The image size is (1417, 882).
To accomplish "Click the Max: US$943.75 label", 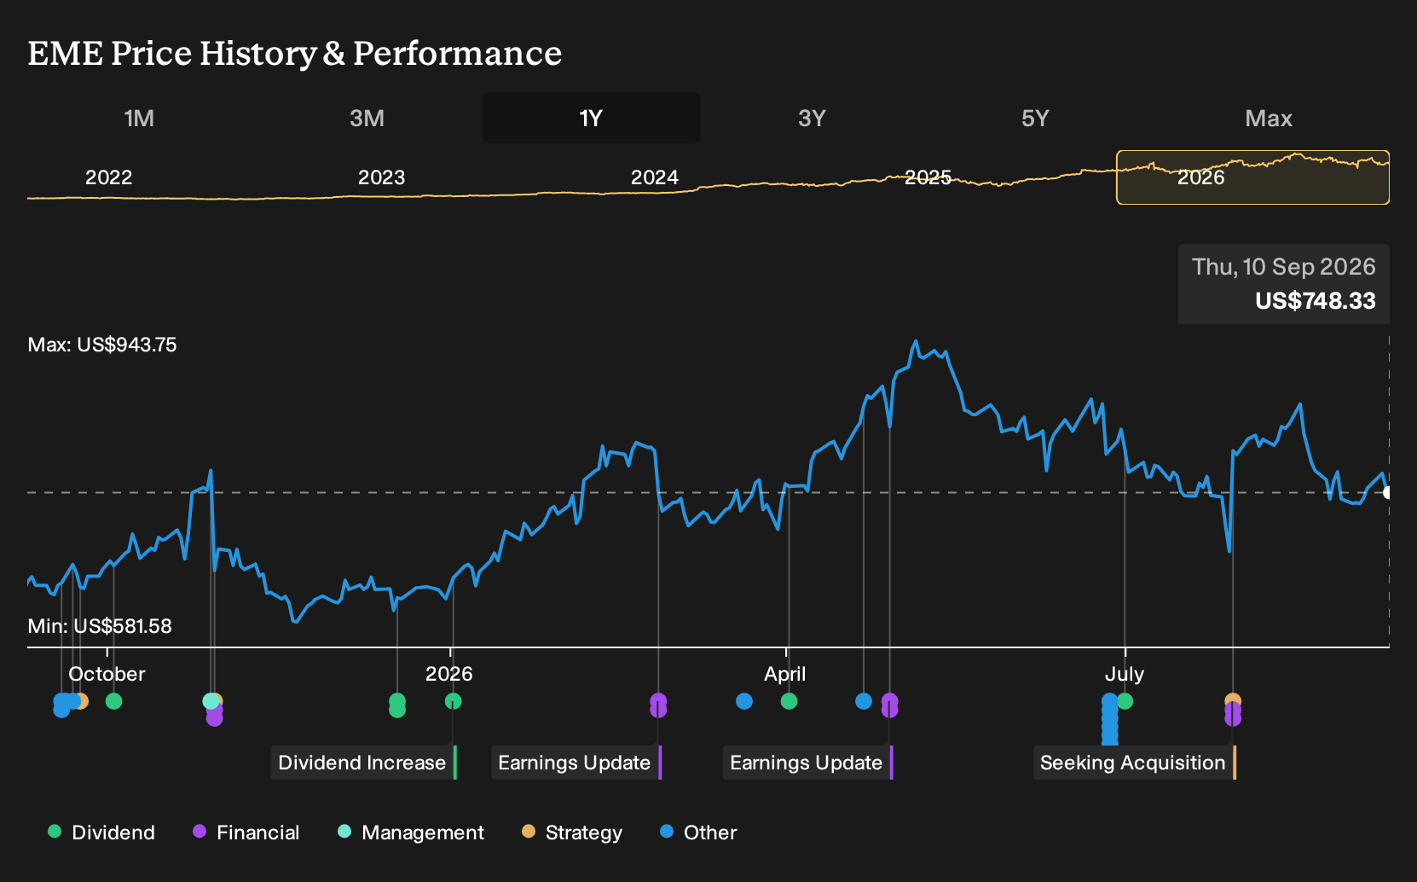I will (102, 345).
